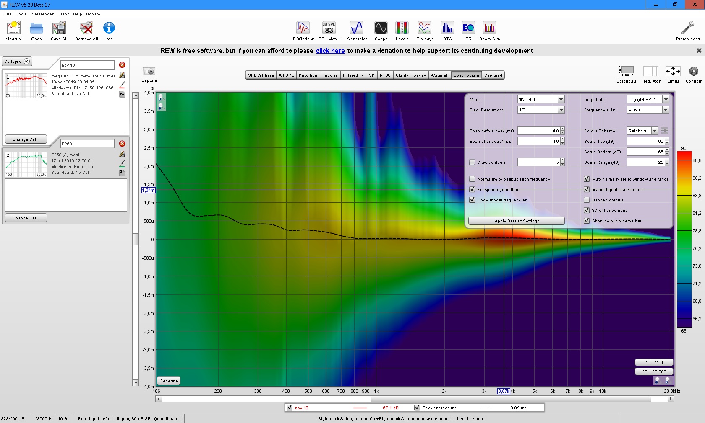Toggle graph Scrollbars
Image resolution: width=705 pixels, height=423 pixels.
pyautogui.click(x=626, y=75)
